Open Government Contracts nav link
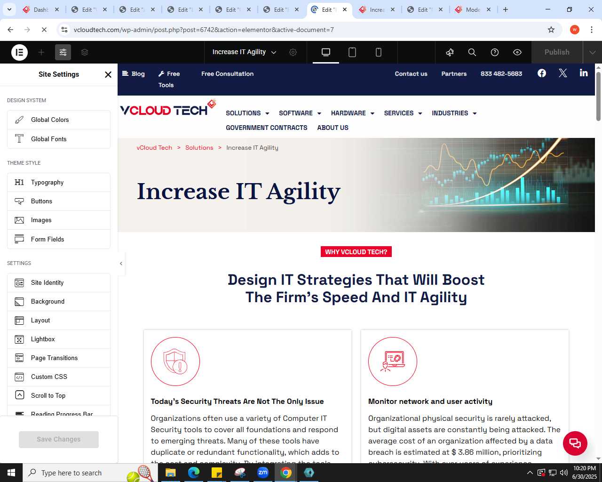 click(x=267, y=128)
